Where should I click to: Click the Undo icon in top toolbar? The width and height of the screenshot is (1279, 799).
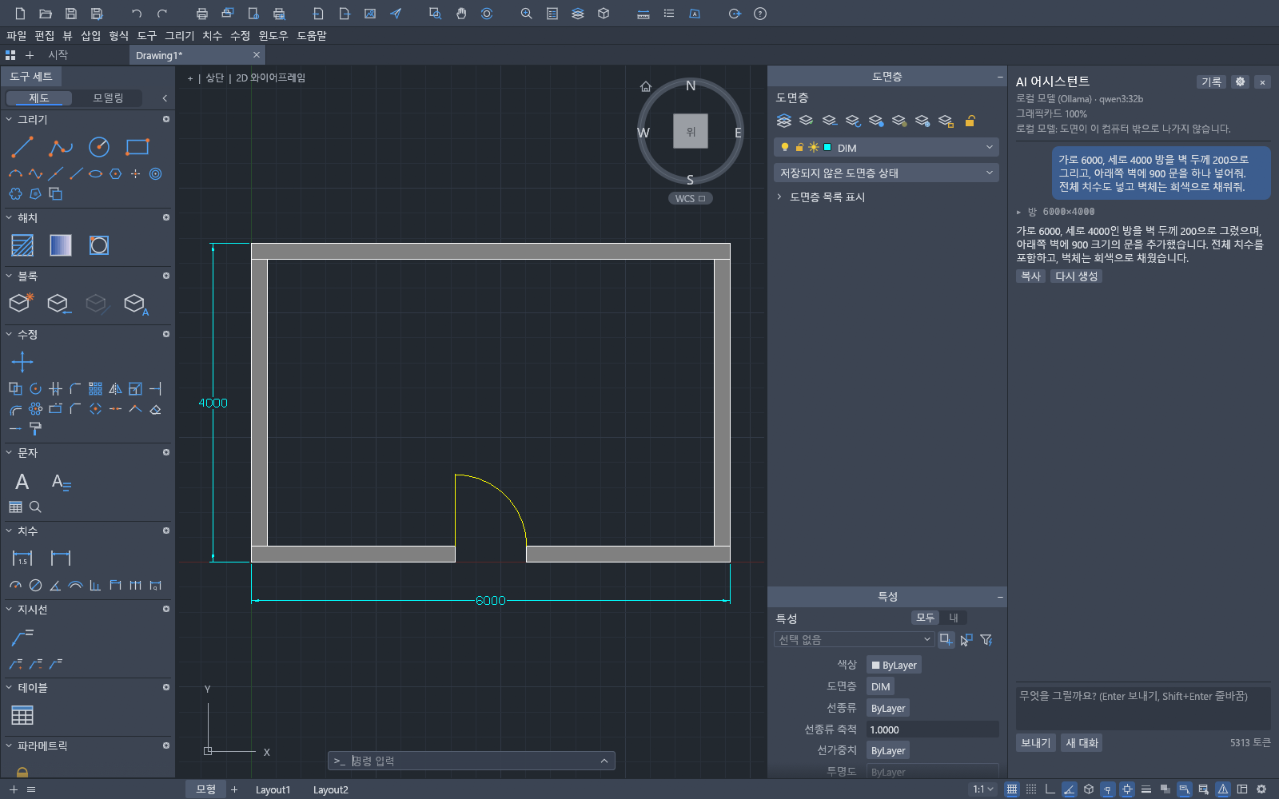click(137, 14)
